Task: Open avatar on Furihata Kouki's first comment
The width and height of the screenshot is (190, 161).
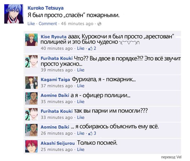Action: [x=31, y=62]
